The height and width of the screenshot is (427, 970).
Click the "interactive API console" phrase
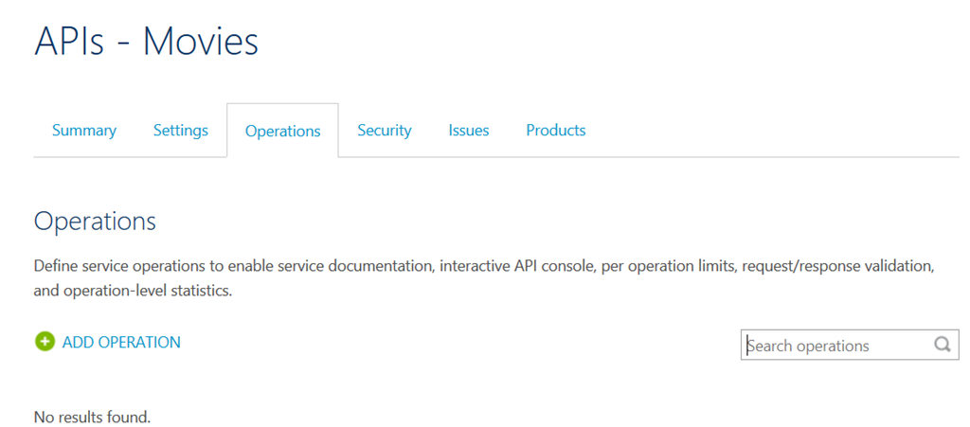point(515,267)
